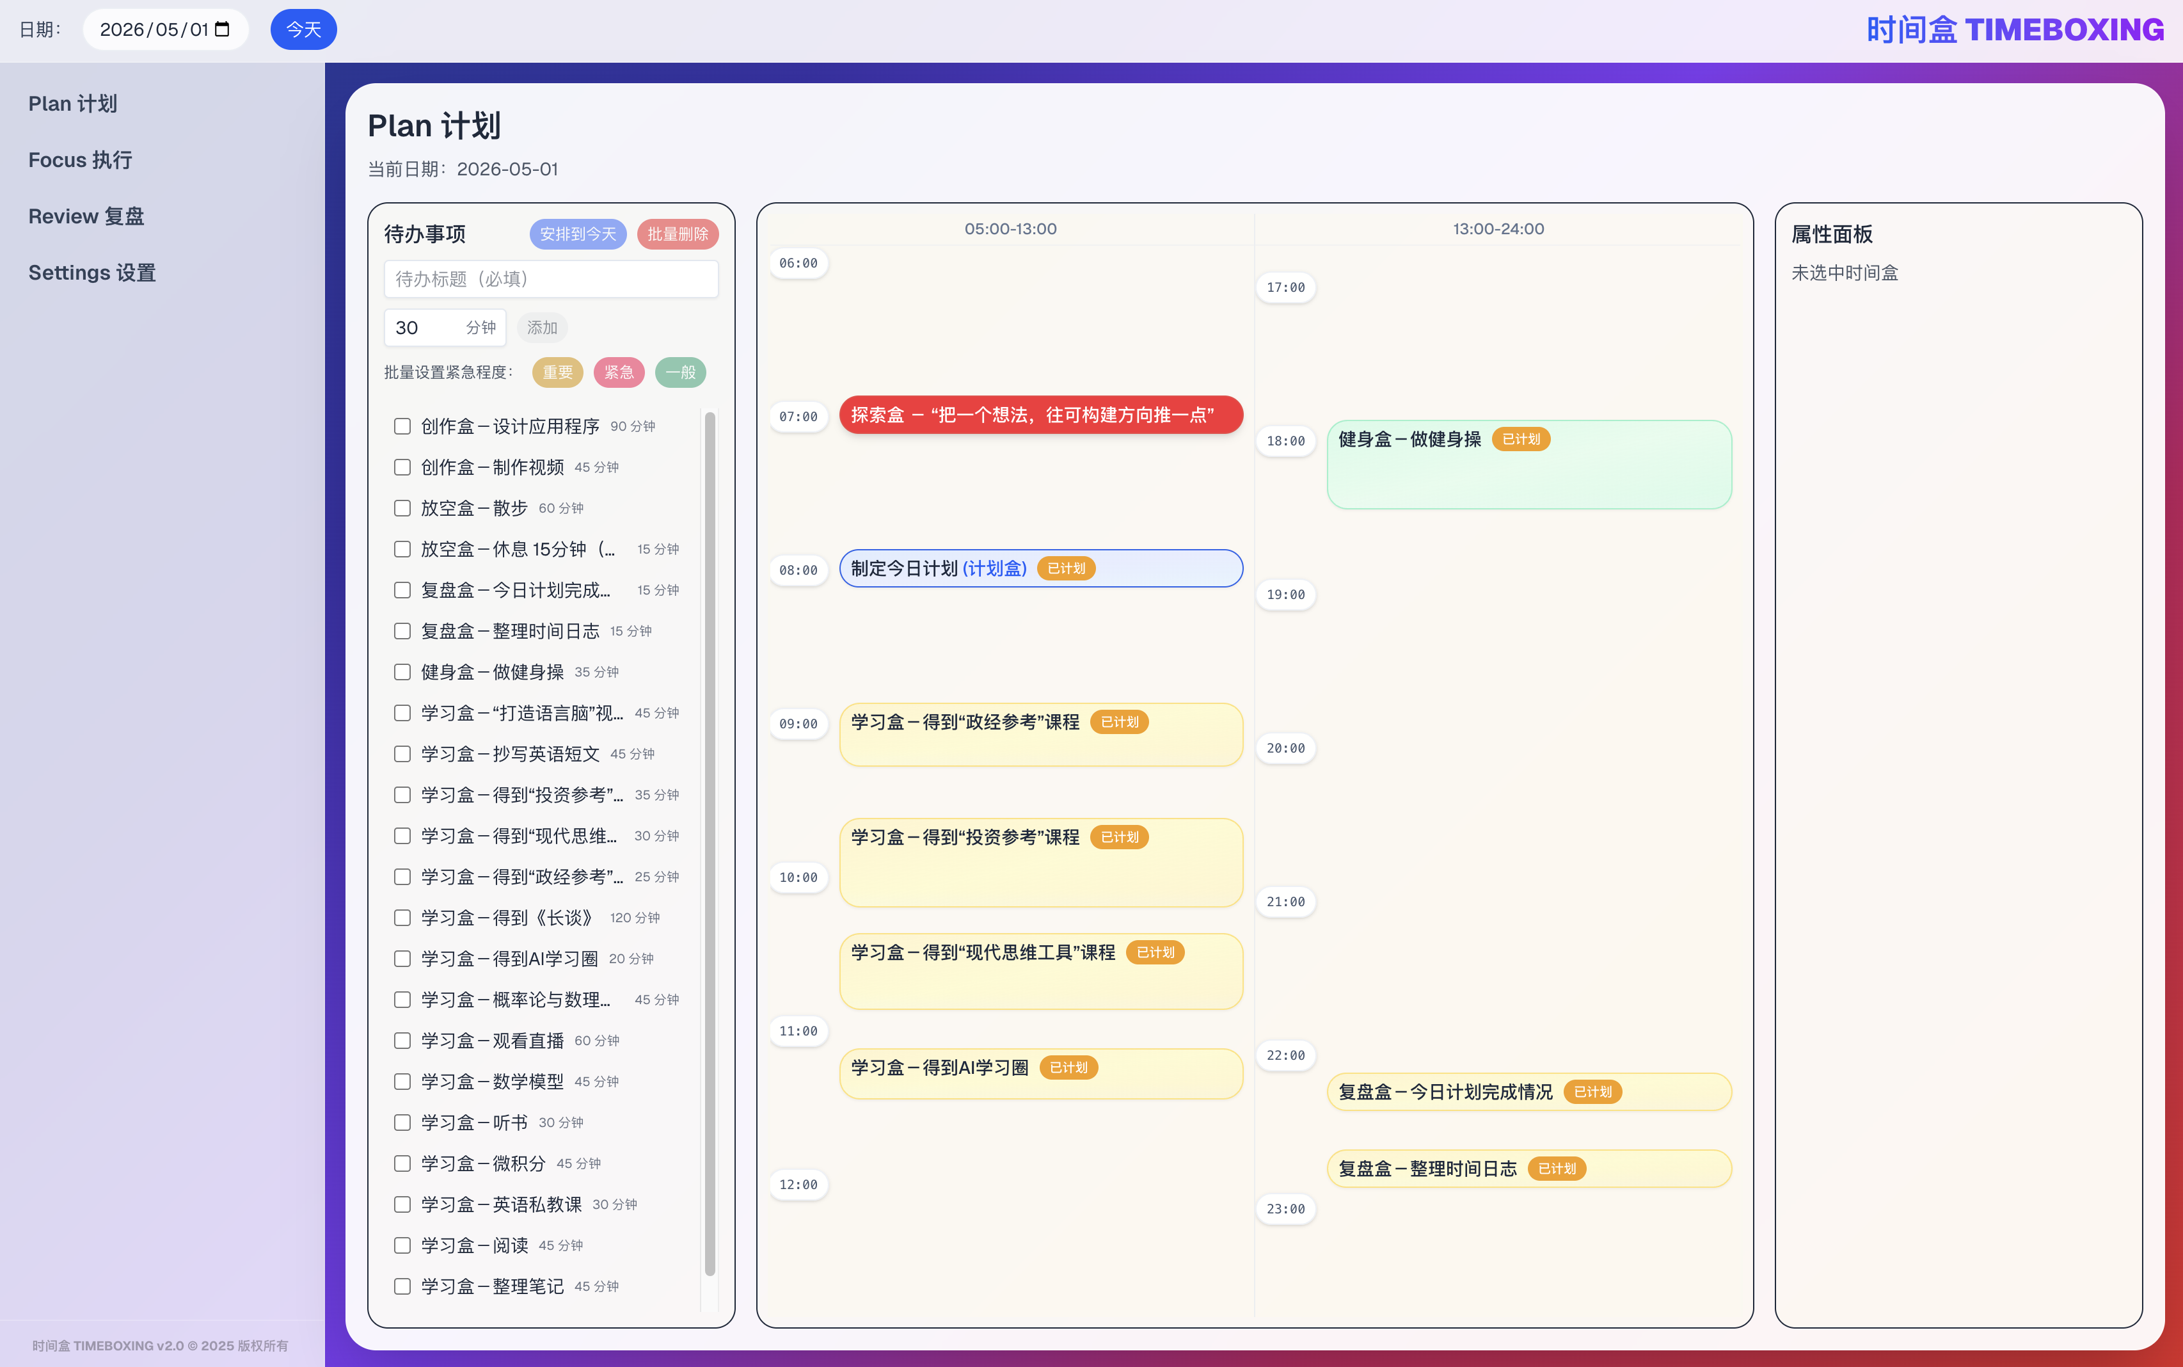The image size is (2183, 1367).
Task: Tick 学习盒－得到《长谈》 checkbox
Action: (x=402, y=918)
